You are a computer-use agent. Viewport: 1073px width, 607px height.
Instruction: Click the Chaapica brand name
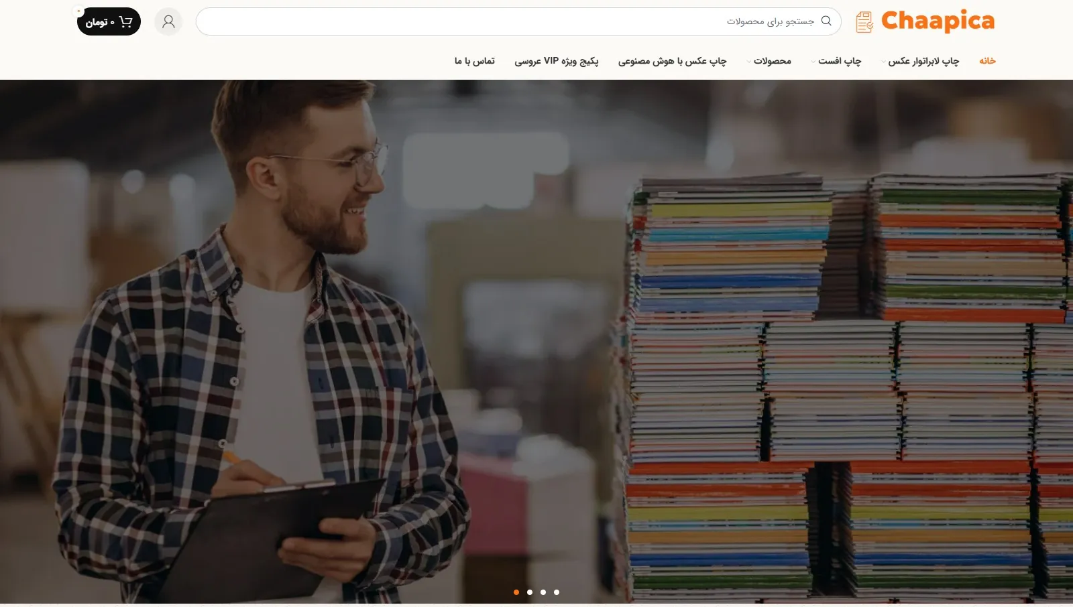938,21
